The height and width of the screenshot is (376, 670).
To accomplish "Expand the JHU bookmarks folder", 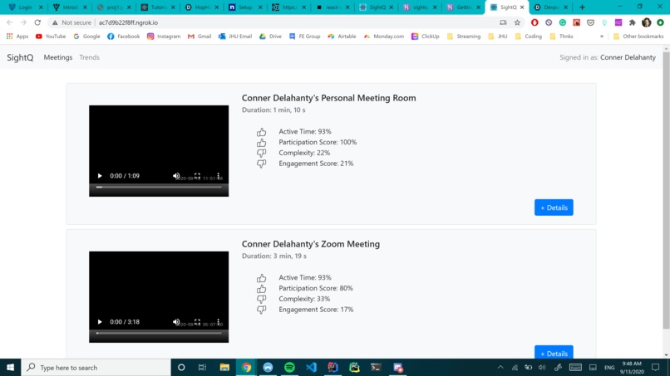I will 498,37.
